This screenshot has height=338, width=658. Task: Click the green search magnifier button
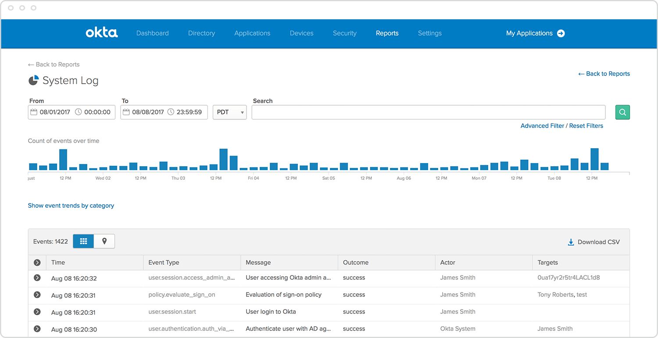click(x=622, y=112)
